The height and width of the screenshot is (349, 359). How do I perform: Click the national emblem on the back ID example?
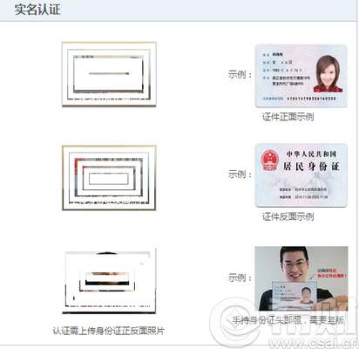[270, 161]
